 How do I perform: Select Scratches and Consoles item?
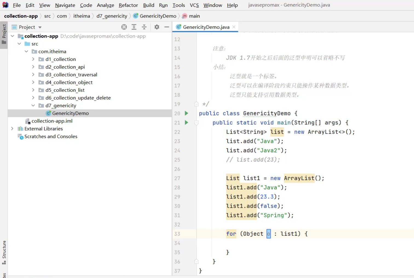click(51, 136)
